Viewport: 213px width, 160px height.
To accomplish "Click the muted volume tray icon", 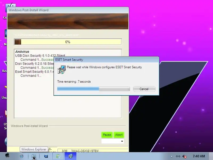I will click(184, 157).
